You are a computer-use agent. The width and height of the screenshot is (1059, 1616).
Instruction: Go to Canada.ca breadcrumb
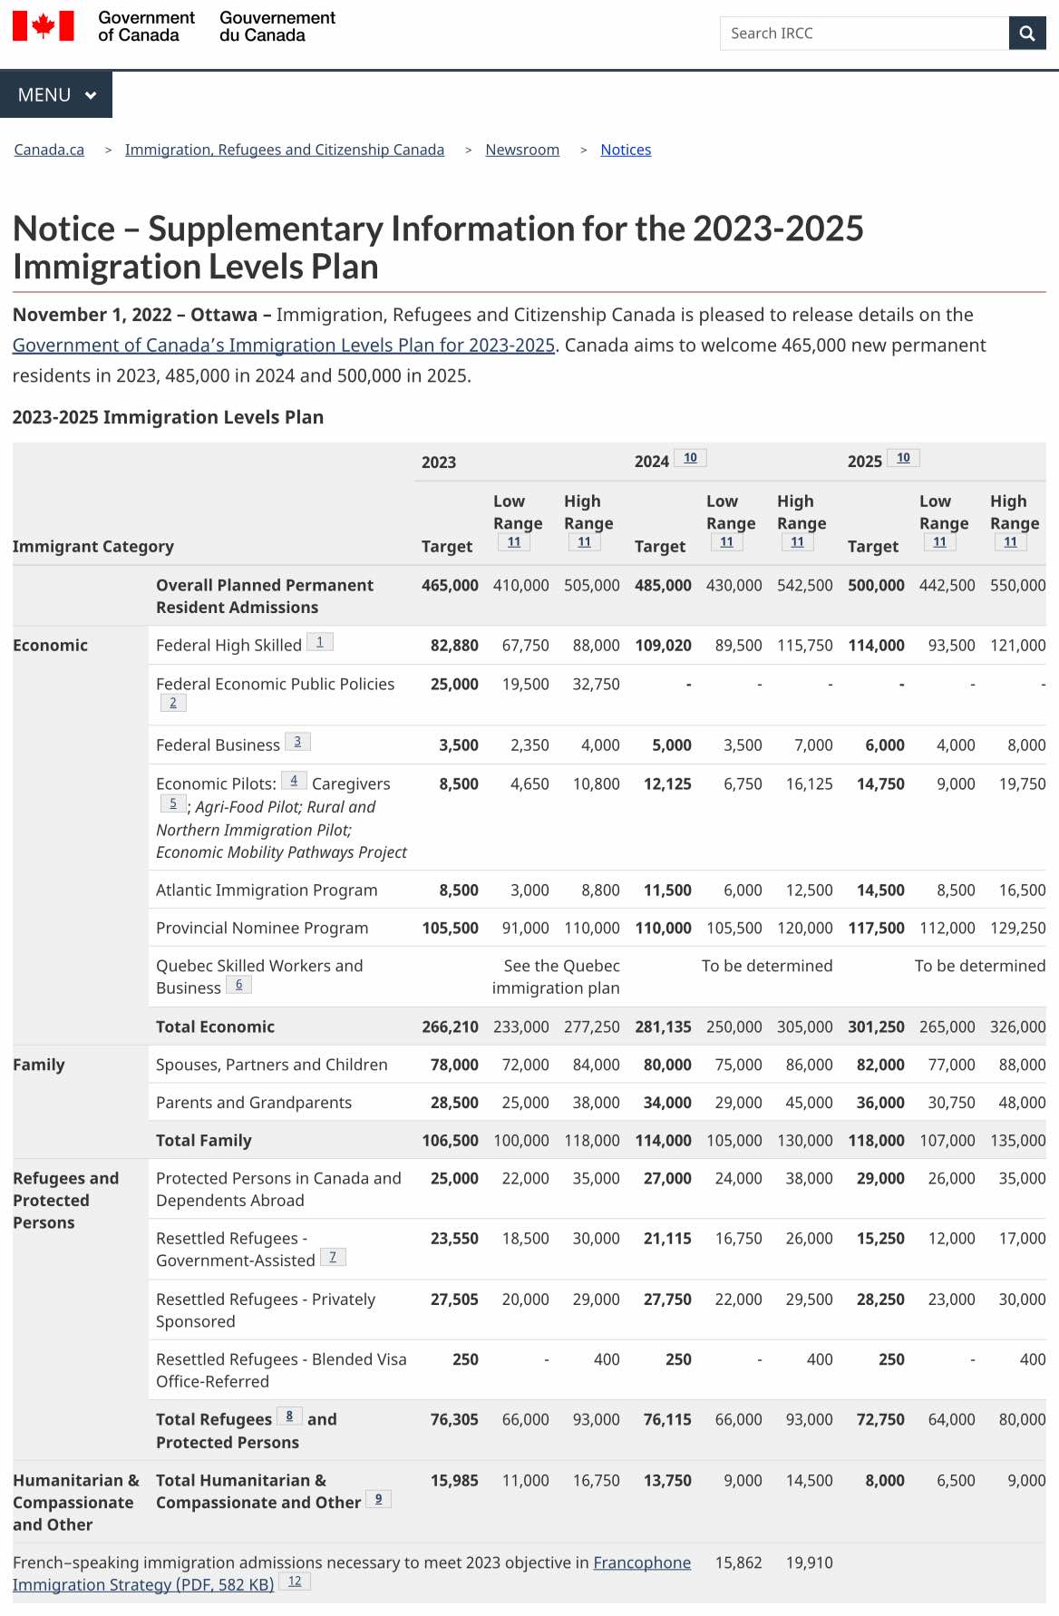point(49,150)
